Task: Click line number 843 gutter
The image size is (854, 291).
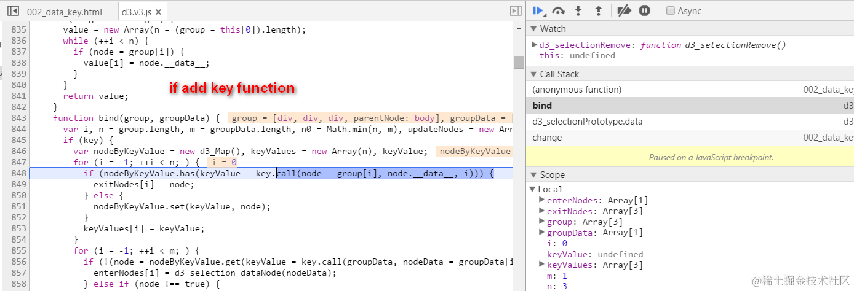Action: [18, 118]
